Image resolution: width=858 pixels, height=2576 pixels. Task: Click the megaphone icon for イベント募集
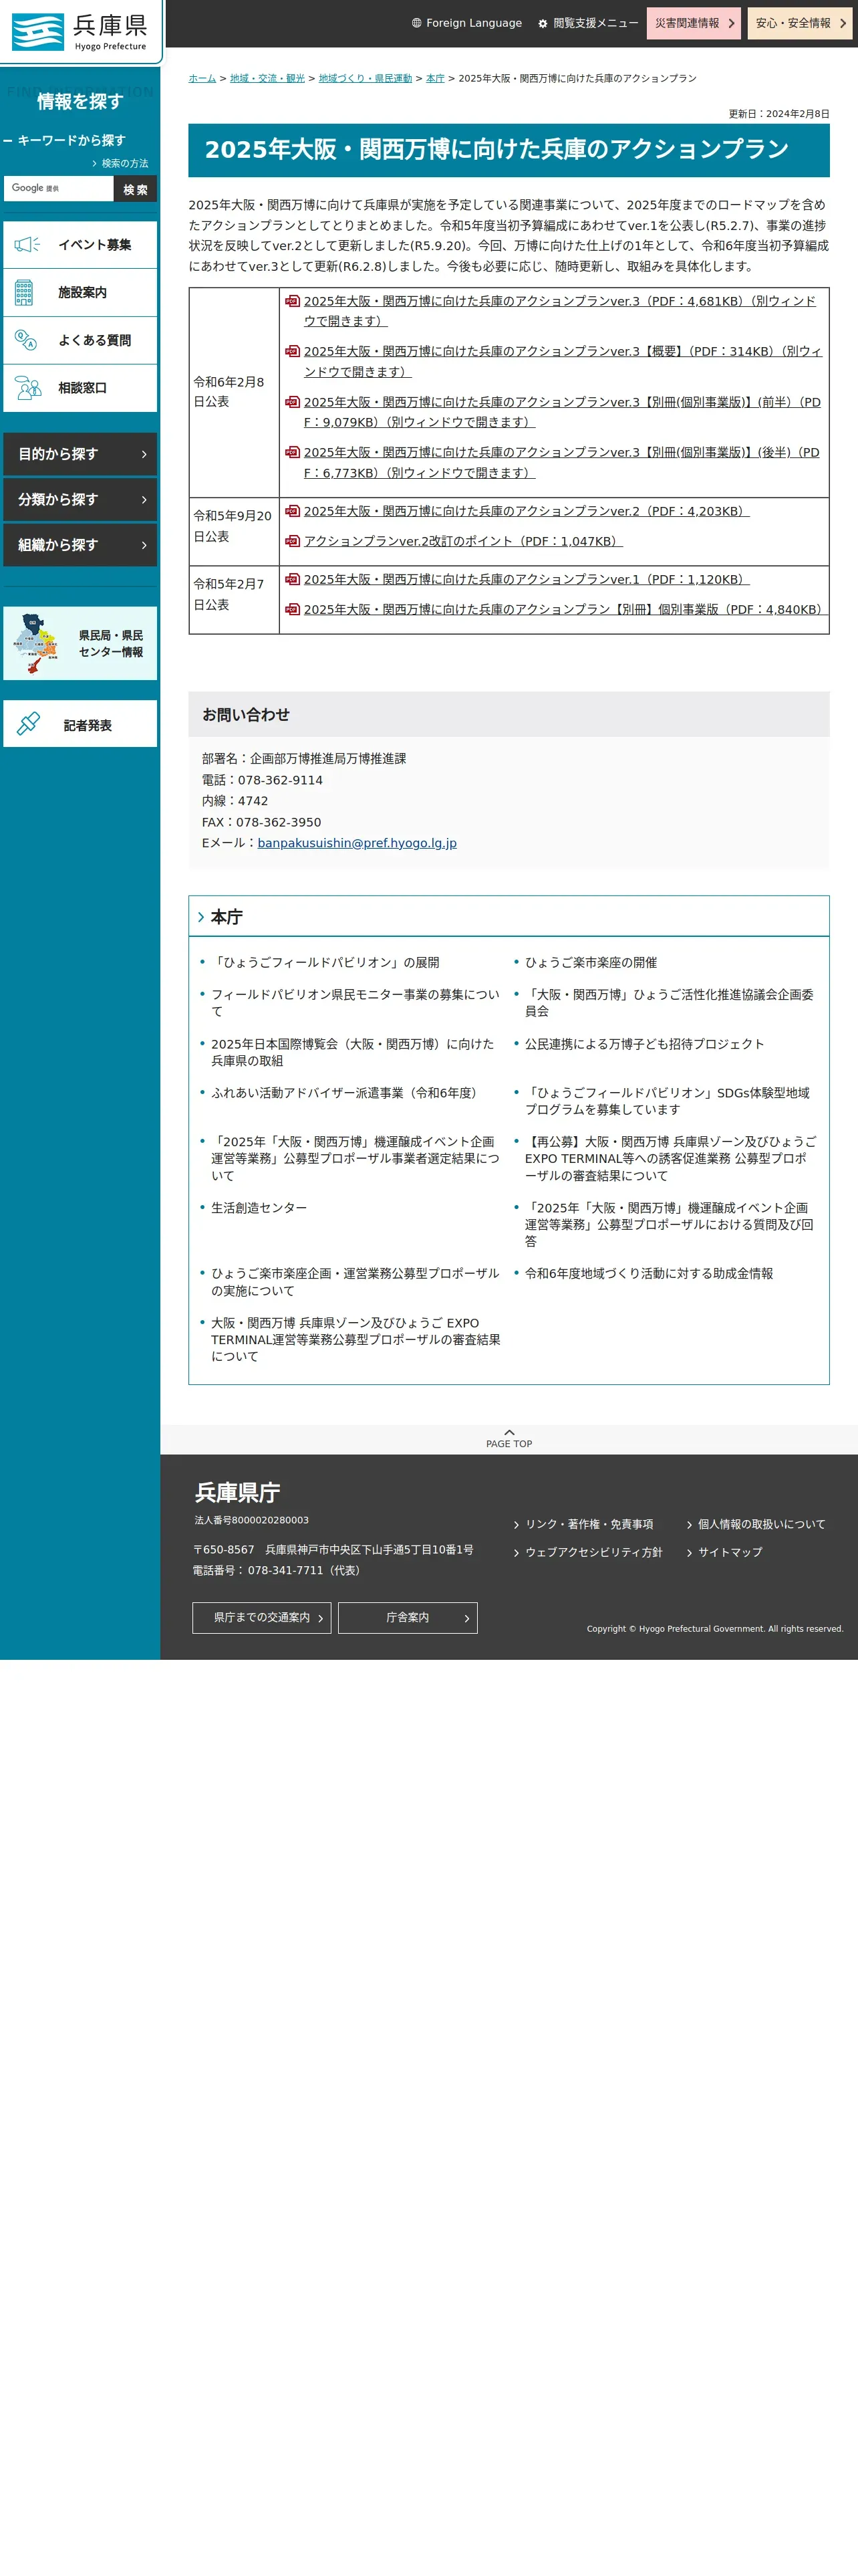(x=27, y=244)
